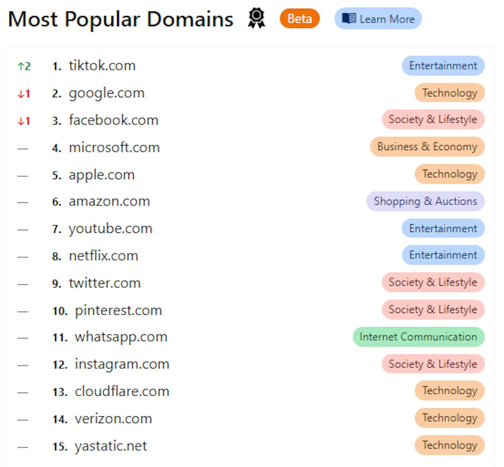Click the dash indicator next to yastatic.net
Screen dimensions: 504x467
coord(23,446)
